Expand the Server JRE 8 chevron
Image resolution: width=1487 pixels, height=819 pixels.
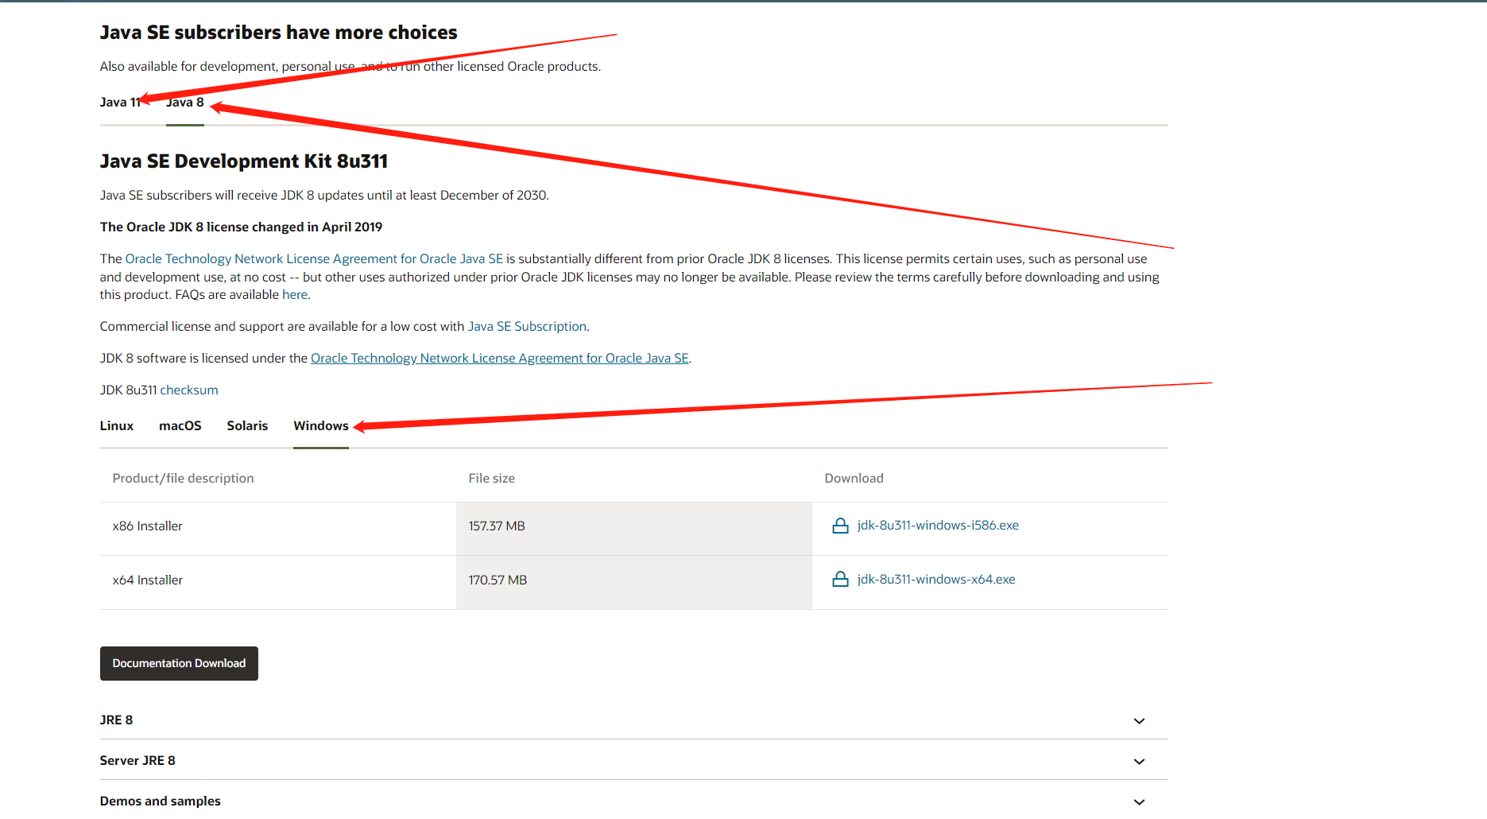pos(1138,762)
